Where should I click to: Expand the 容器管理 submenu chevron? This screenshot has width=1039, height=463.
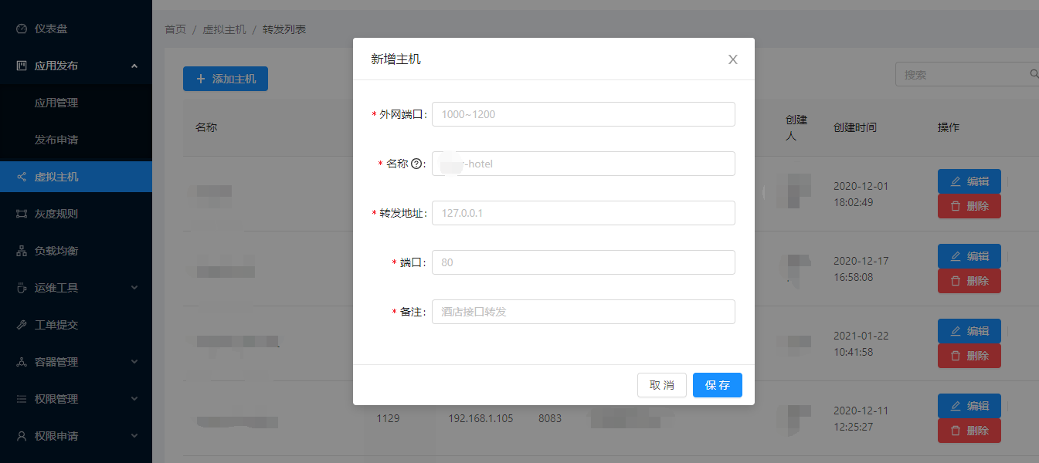[134, 362]
